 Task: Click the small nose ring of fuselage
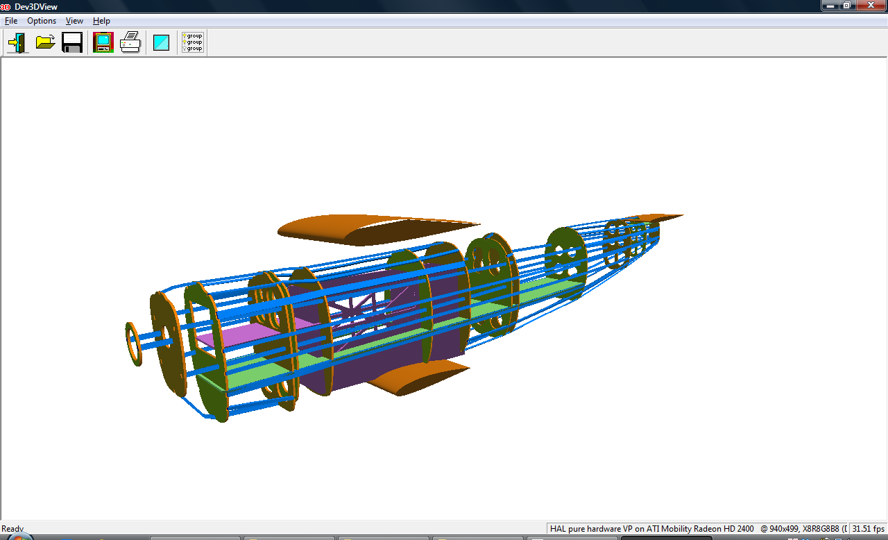[x=133, y=344]
